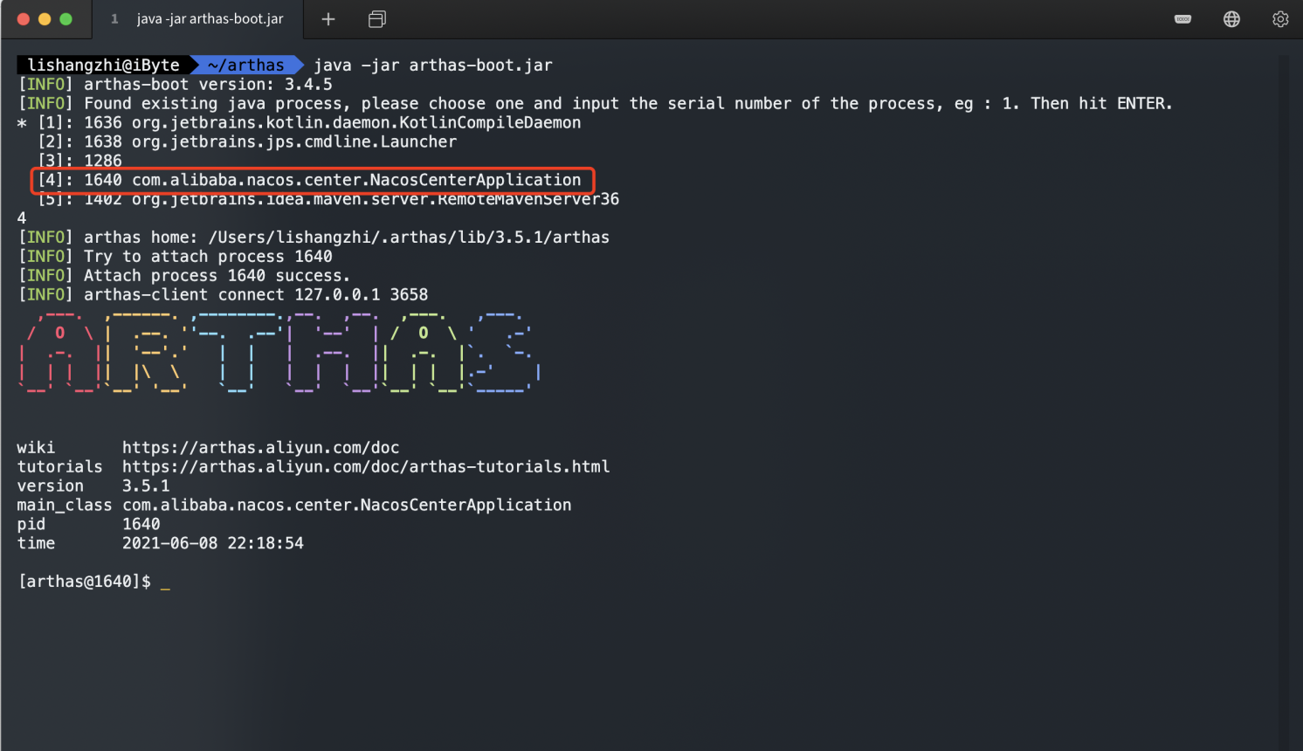
Task: Click the main_class NacosCenterApplication value
Action: (x=347, y=506)
